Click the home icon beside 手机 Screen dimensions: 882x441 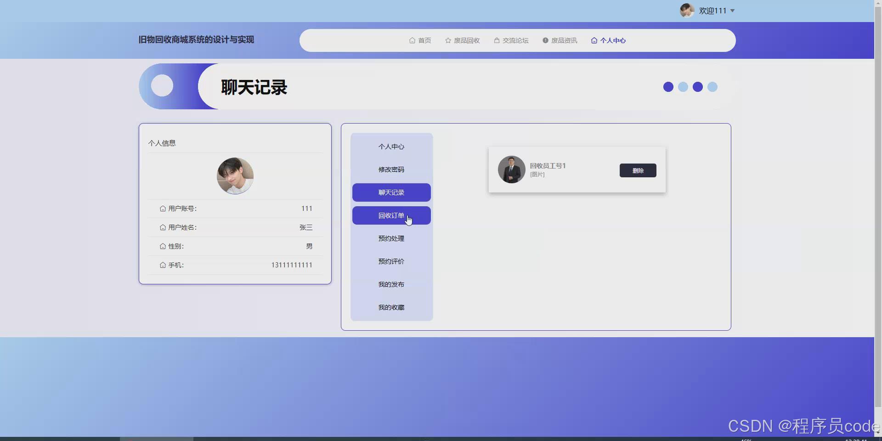point(163,265)
